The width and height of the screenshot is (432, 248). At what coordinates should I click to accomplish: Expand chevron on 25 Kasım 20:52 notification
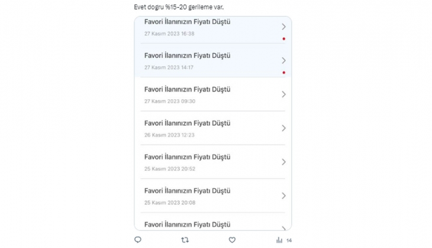coord(284,162)
